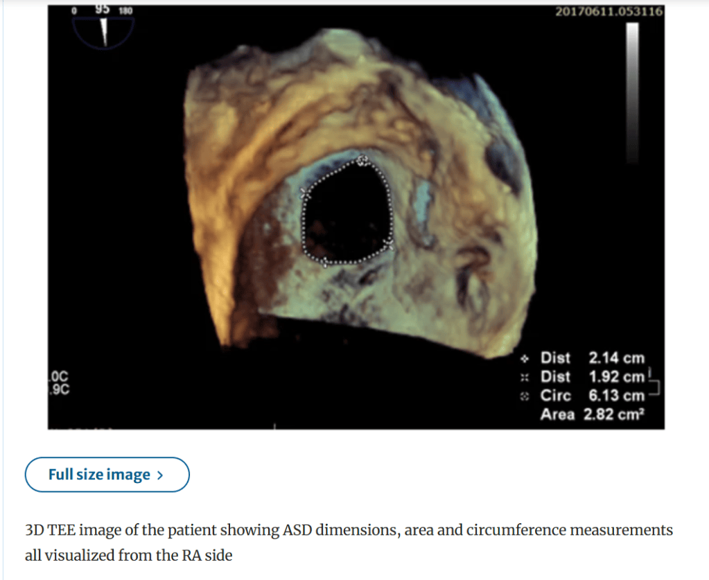Click the plus caliper icon beside first Dist

pos(525,359)
